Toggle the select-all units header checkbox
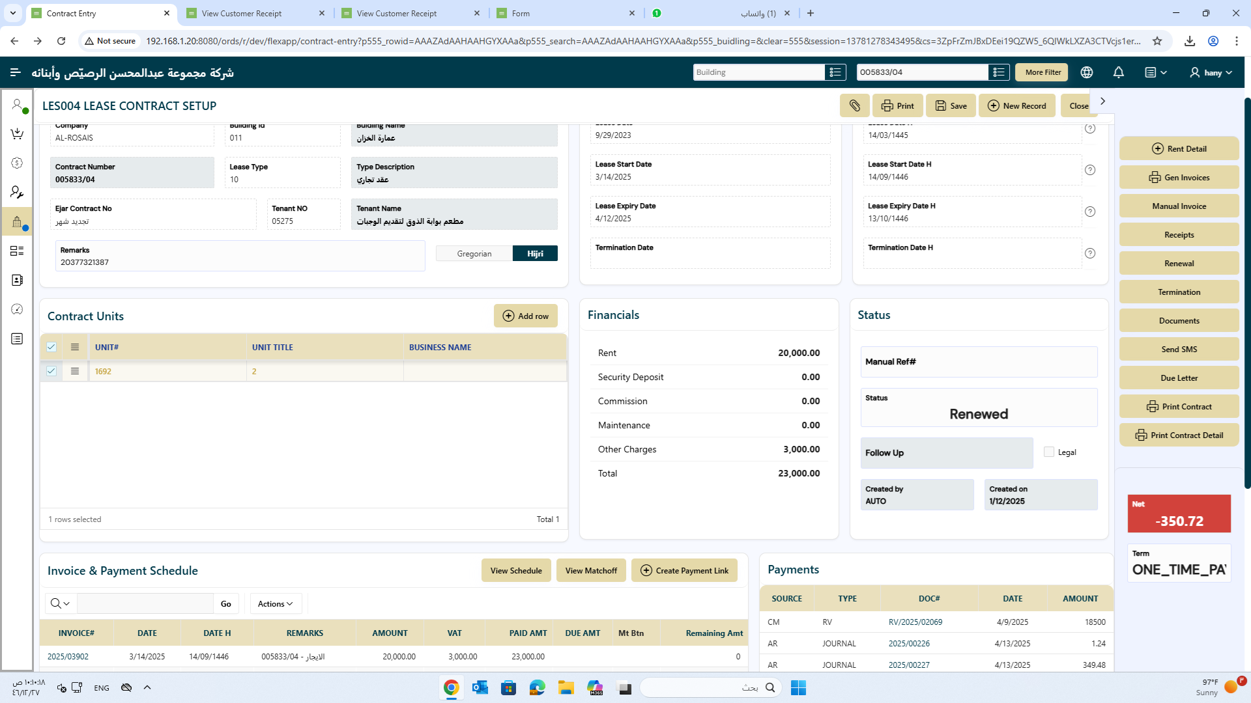Image resolution: width=1251 pixels, height=703 pixels. pyautogui.click(x=51, y=347)
